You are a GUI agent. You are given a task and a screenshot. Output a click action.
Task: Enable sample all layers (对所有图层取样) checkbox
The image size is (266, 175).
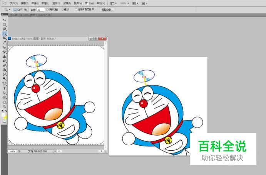click(76, 10)
